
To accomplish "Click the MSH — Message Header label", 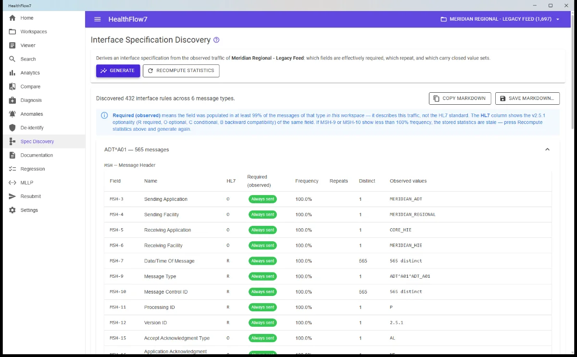I will tap(130, 165).
